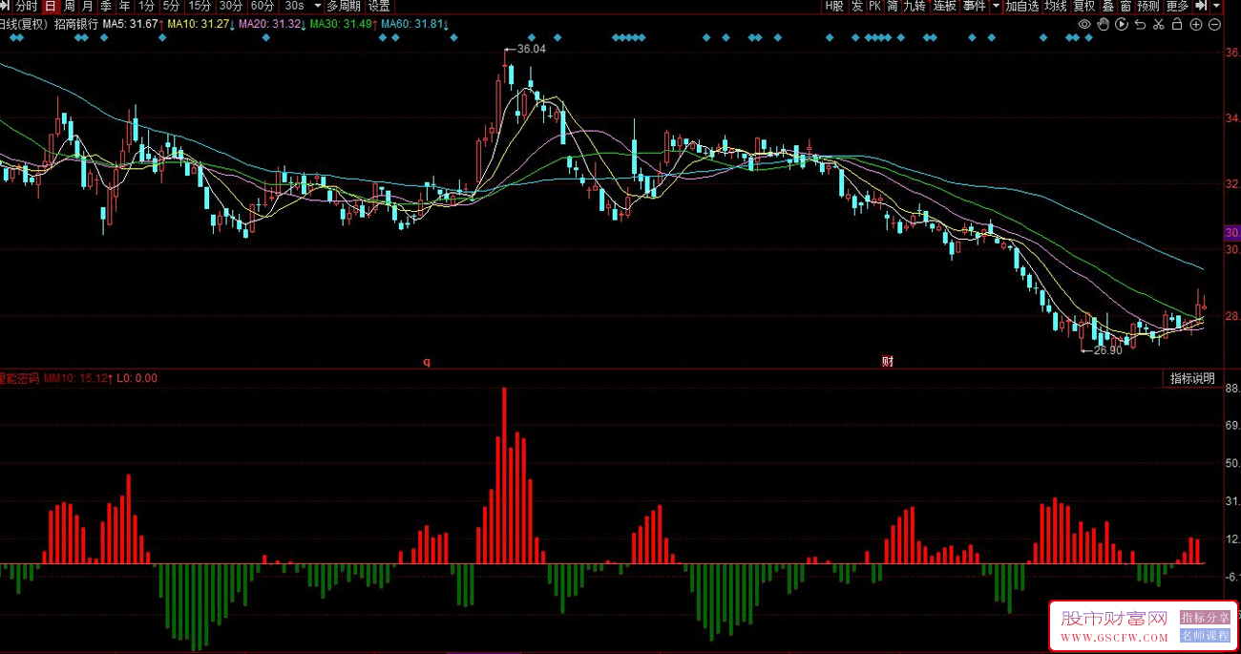Zoom out with the minus icon
The width and height of the screenshot is (1241, 654).
point(1214,24)
